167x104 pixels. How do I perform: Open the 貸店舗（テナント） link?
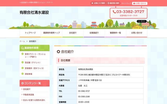(32, 62)
